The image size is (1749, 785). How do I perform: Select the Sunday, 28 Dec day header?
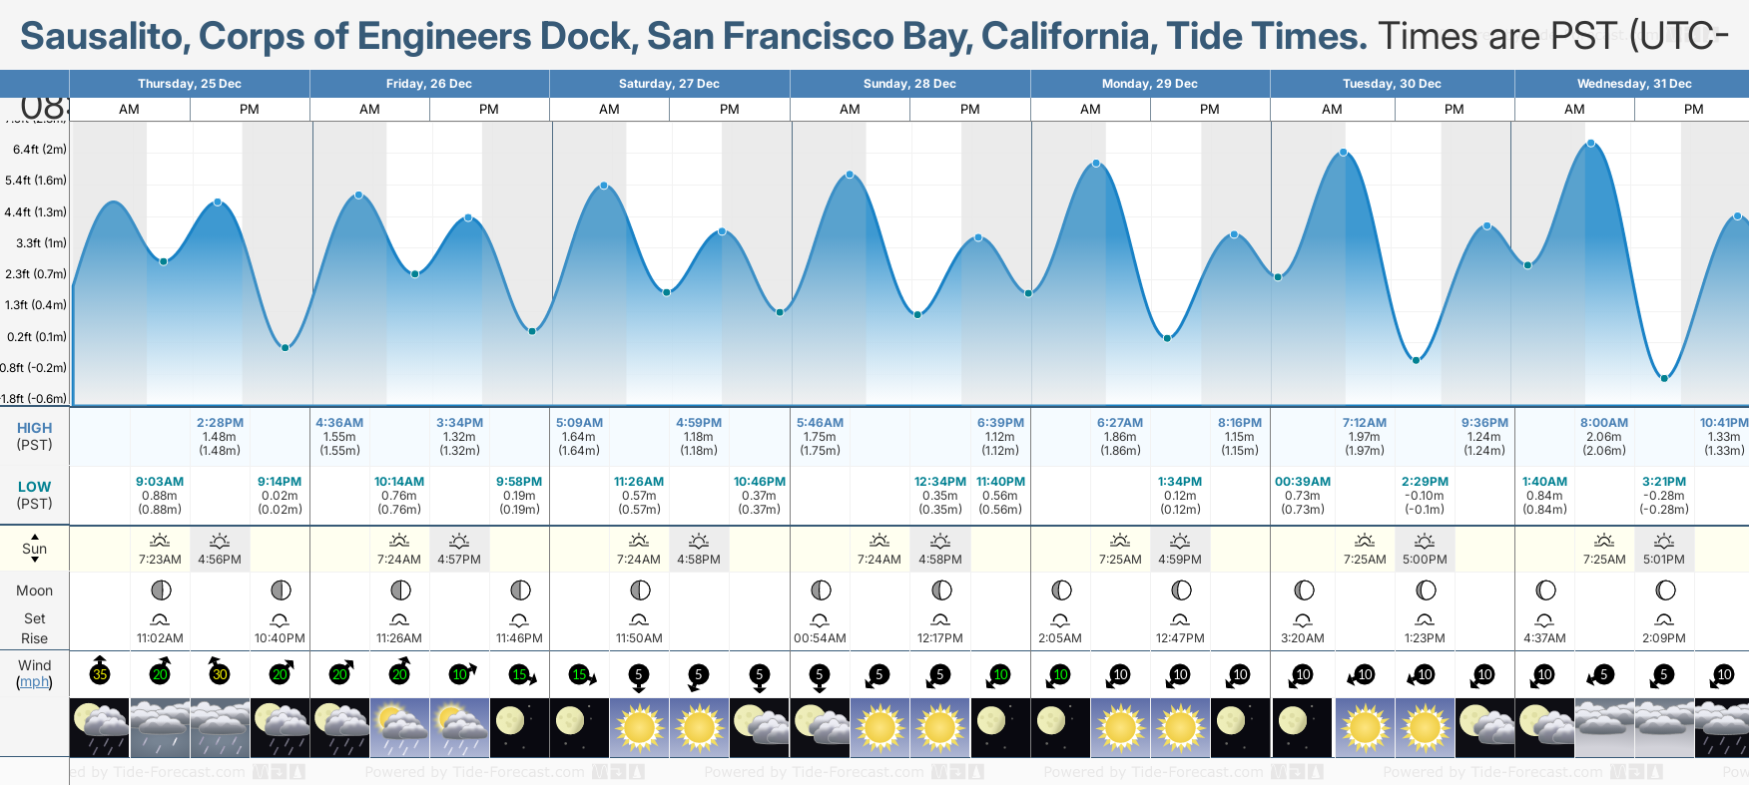click(x=909, y=84)
